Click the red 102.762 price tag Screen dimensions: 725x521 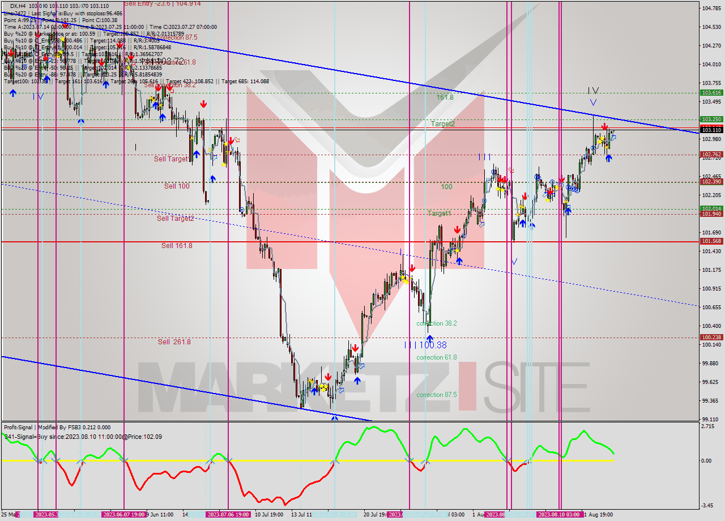tap(711, 154)
